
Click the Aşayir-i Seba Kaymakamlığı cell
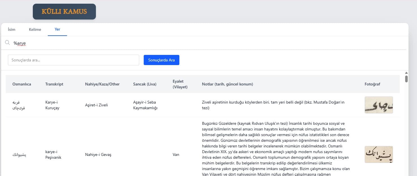(145, 105)
